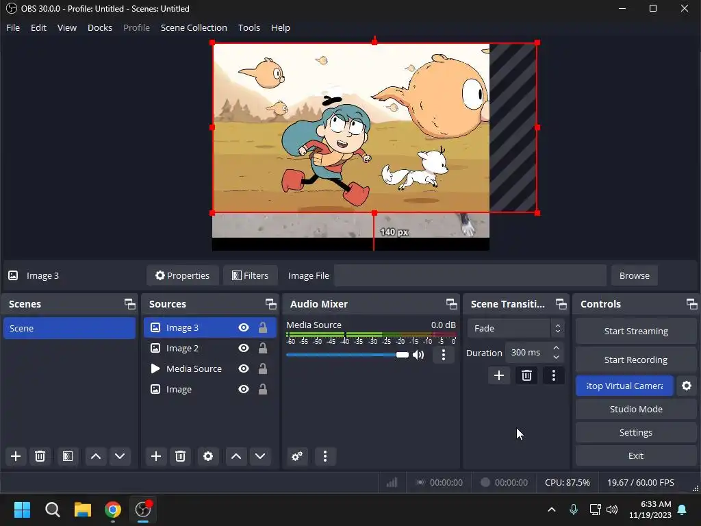Open the Fade transition dropdown
Screen dimensions: 701x526
[516, 328]
